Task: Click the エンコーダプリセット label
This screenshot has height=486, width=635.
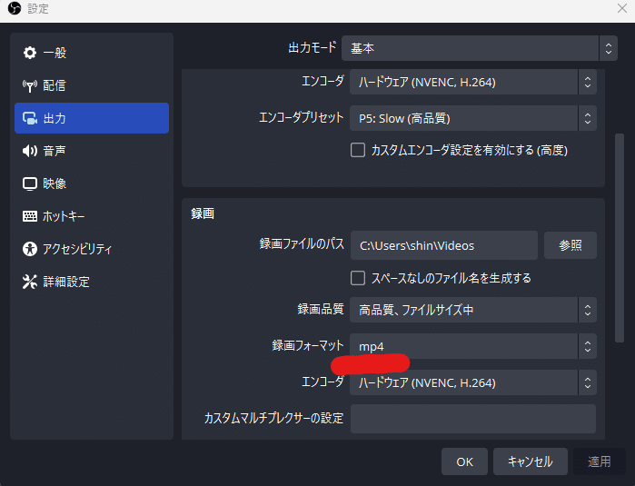Action: [x=301, y=117]
